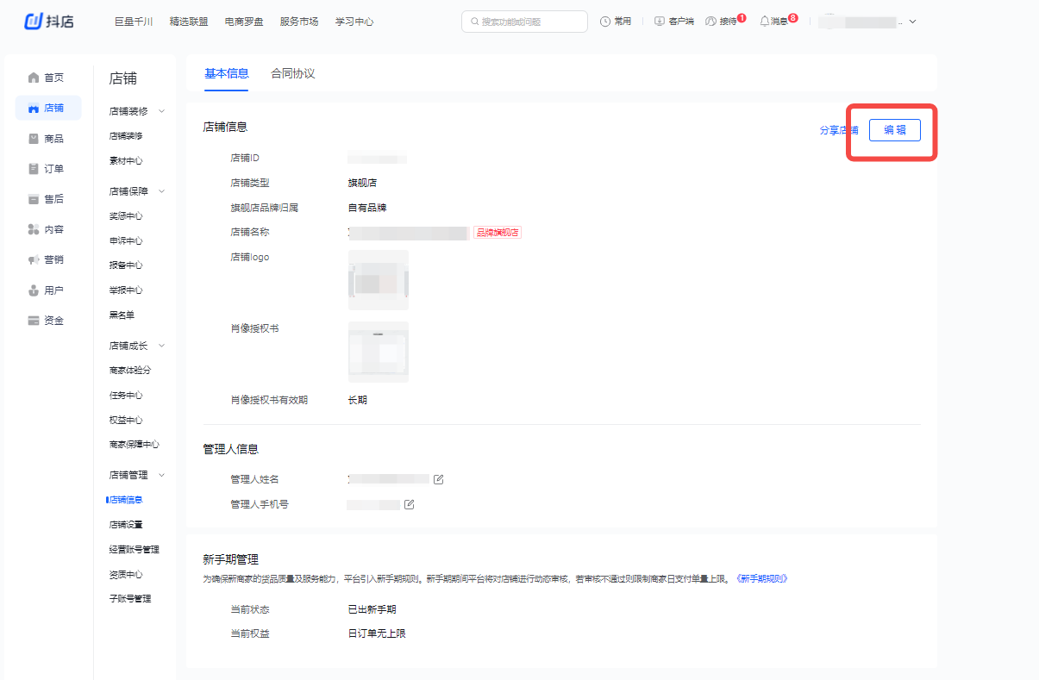Viewport: 1039px width, 680px height.
Task: Click the 编辑 button
Action: click(x=894, y=130)
